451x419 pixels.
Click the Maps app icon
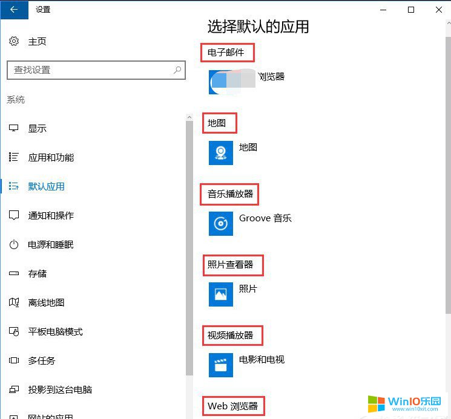click(x=220, y=152)
